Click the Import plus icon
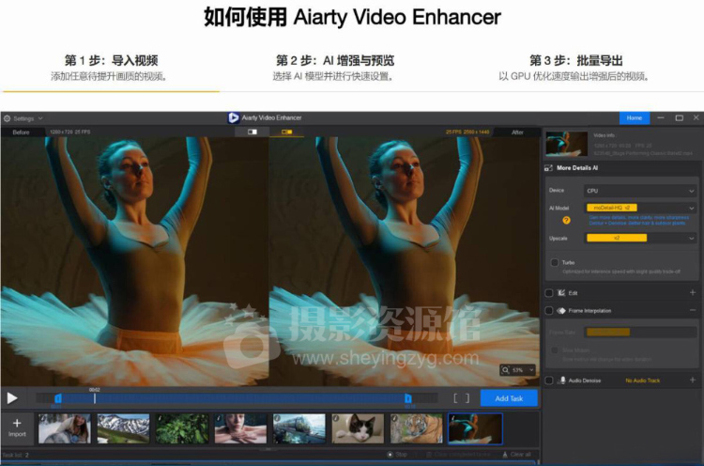The width and height of the screenshot is (704, 466). (17, 424)
